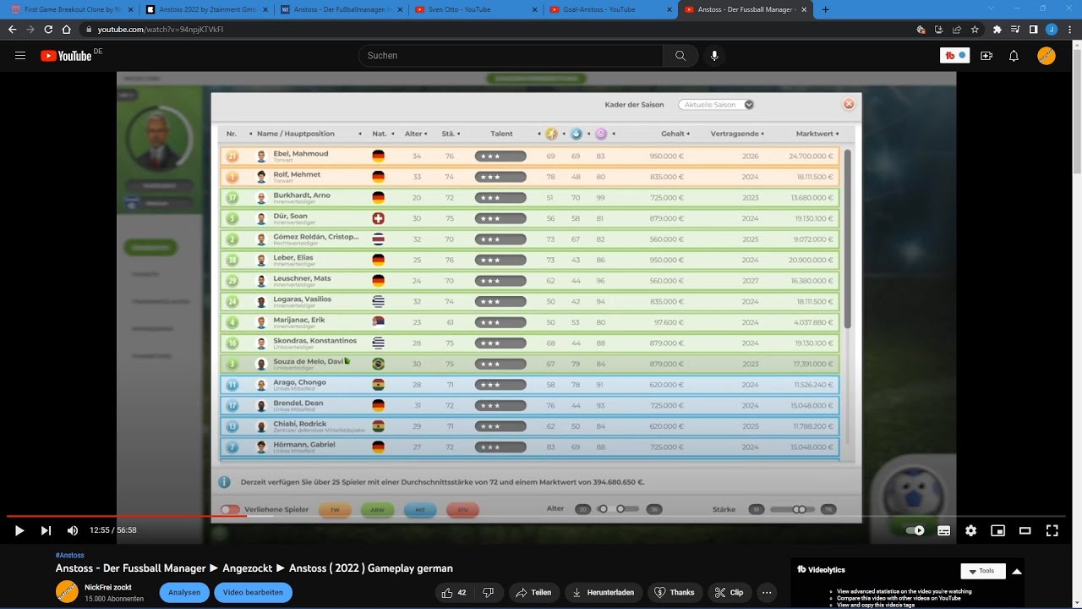Open Chrome extensions puzzle menu

click(x=997, y=29)
